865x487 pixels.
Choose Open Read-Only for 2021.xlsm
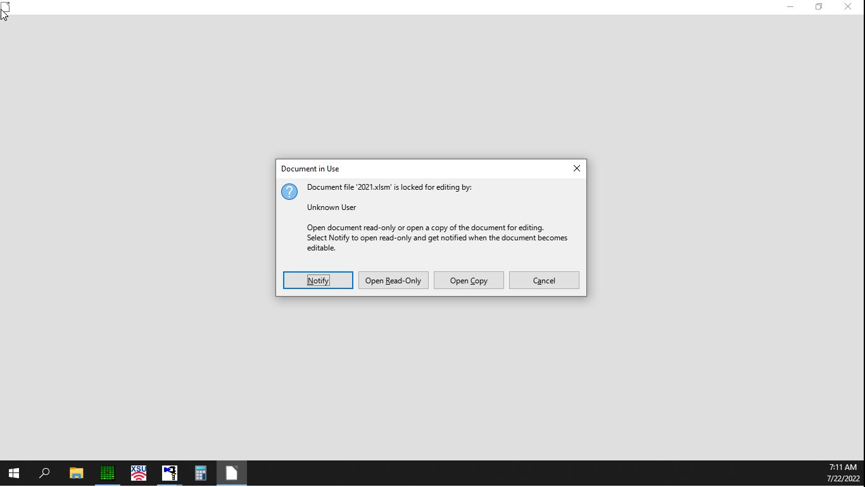[393, 280]
